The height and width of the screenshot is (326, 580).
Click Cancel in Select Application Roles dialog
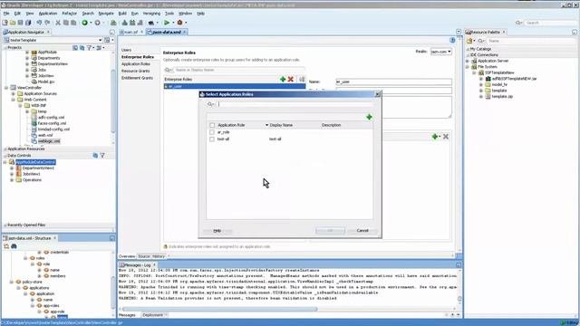pyautogui.click(x=362, y=231)
